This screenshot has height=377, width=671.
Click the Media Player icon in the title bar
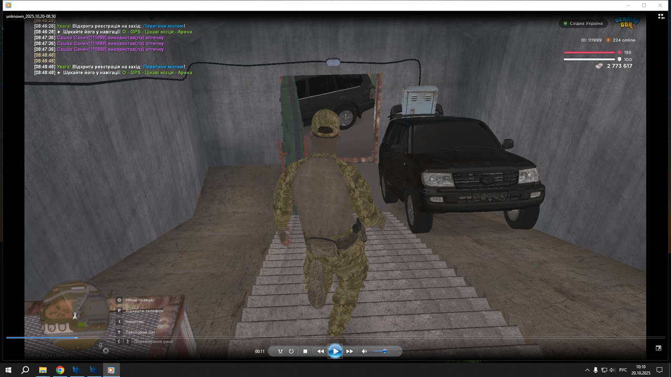pos(8,5)
